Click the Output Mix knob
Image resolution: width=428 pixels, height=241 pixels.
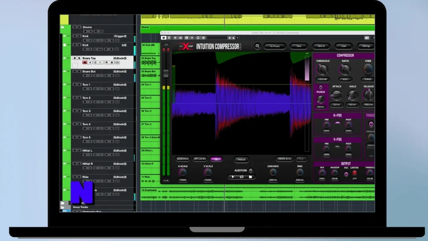coord(322,173)
